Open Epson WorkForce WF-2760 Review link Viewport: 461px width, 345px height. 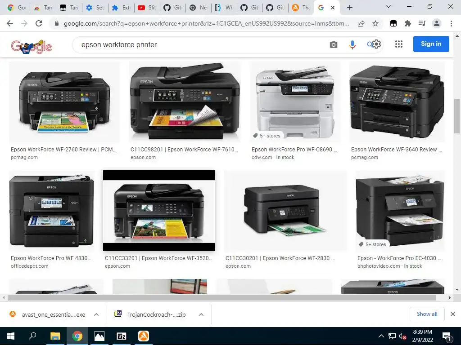tap(64, 149)
